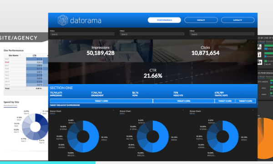
Task: Click Metric link under right Donut Chart
Action: click(x=192, y=114)
